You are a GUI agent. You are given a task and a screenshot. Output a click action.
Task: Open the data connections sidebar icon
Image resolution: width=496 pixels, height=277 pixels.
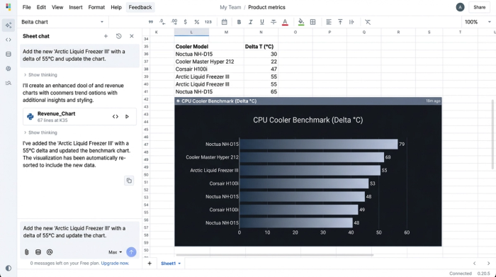coord(9,55)
